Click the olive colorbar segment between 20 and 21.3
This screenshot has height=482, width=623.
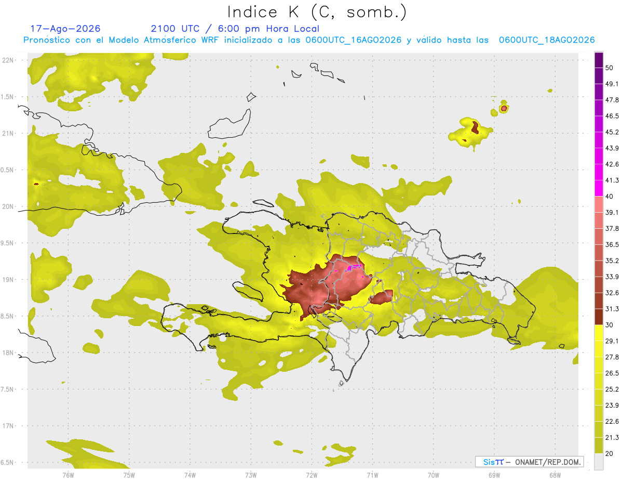[x=599, y=446]
